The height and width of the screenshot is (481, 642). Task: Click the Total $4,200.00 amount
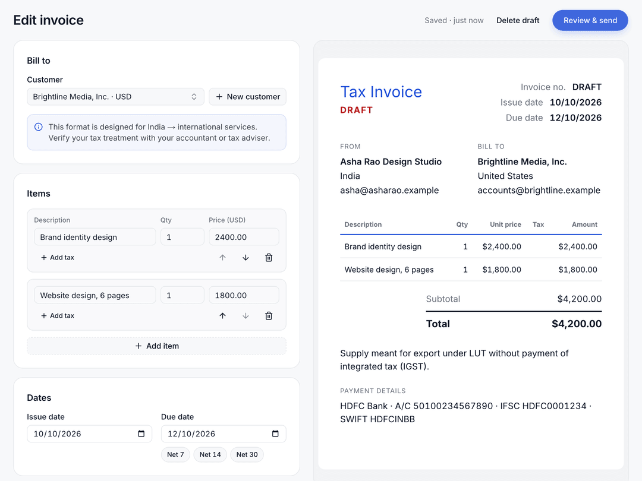[x=577, y=324]
